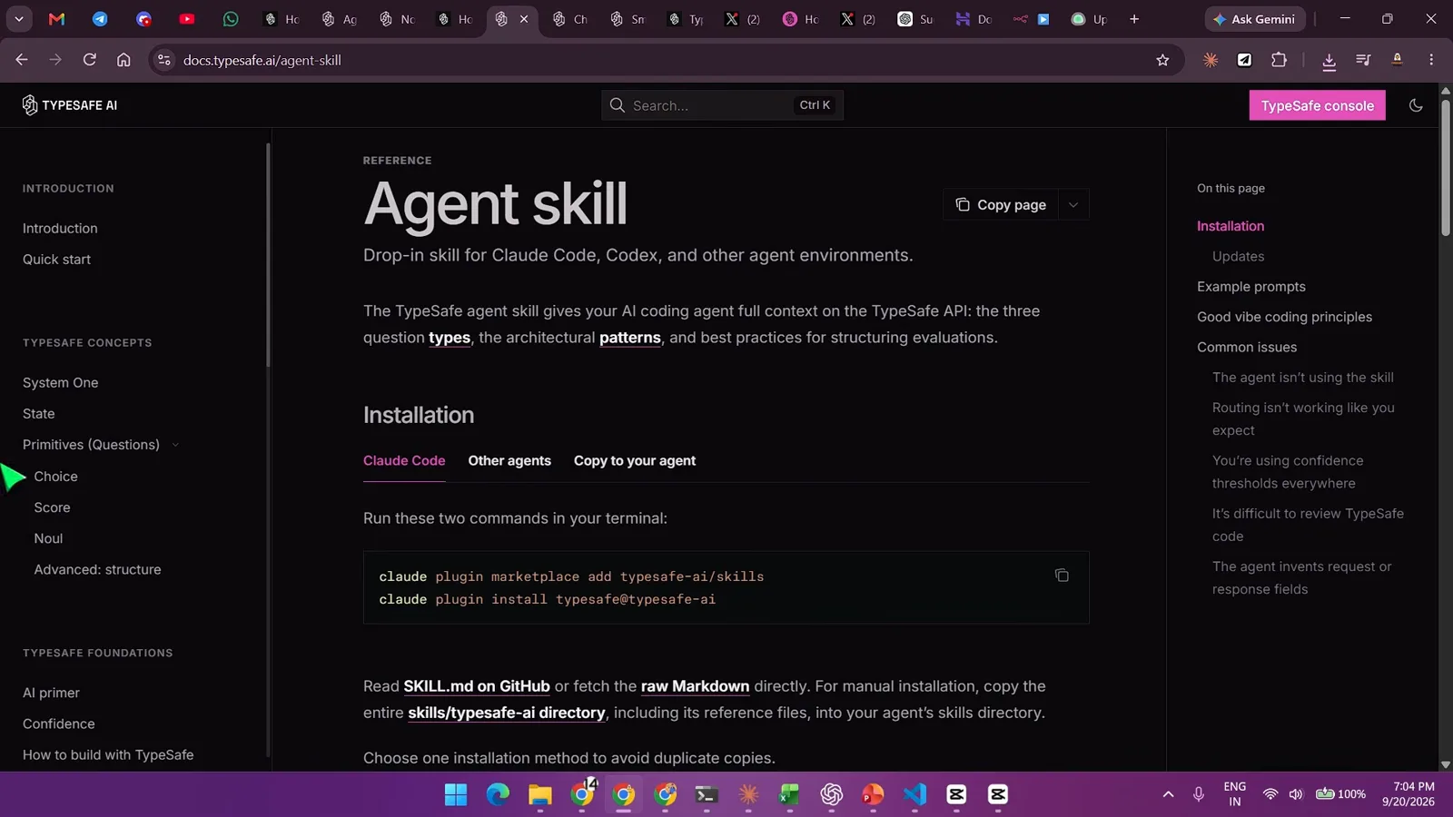Open the Choice sidebar item
Image resolution: width=1453 pixels, height=817 pixels.
tap(55, 477)
